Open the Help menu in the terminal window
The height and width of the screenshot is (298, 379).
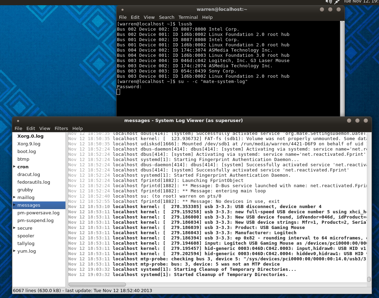coord(207,17)
